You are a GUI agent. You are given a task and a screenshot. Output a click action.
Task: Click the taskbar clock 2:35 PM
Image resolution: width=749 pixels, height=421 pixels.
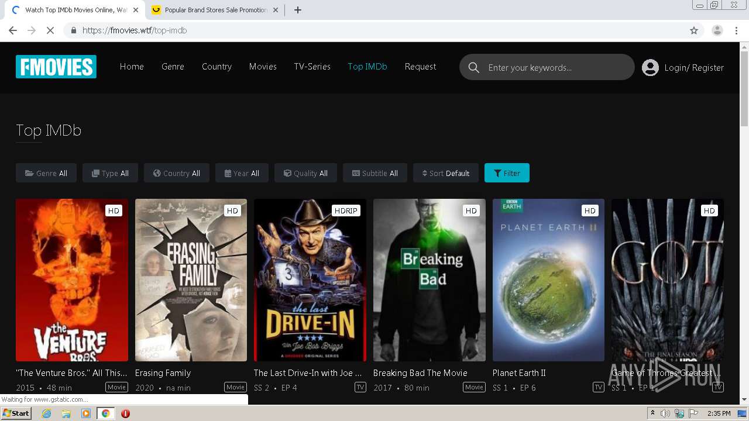click(x=719, y=413)
